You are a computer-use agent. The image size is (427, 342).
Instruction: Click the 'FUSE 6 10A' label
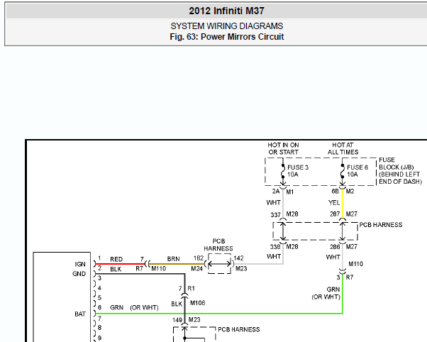(357, 171)
